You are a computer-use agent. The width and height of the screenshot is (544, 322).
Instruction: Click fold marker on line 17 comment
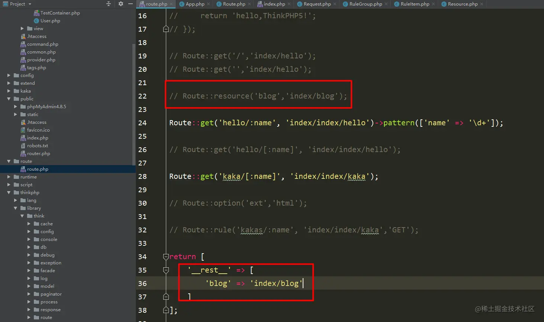click(166, 29)
